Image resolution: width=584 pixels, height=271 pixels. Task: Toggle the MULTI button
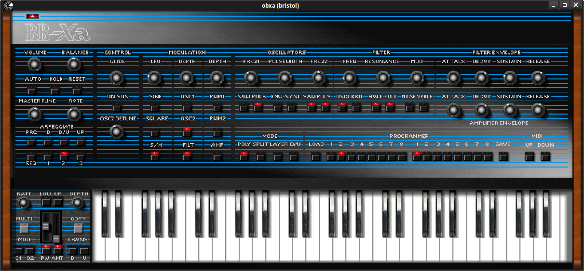(x=25, y=228)
